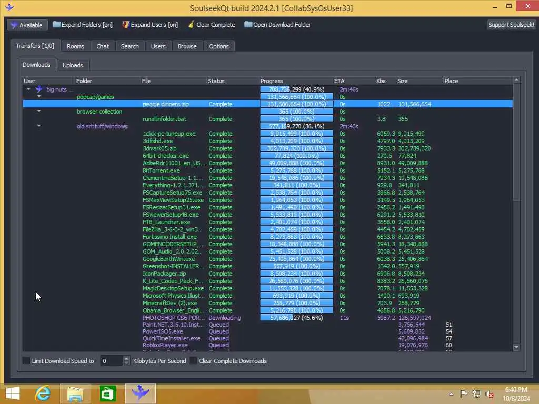The image size is (539, 404).
Task: Click old schtuff/windows folder progress bar
Action: pyautogui.click(x=296, y=126)
